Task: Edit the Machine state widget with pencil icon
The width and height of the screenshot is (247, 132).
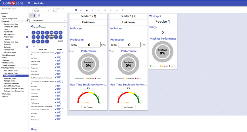Action: pyautogui.click(x=56, y=61)
